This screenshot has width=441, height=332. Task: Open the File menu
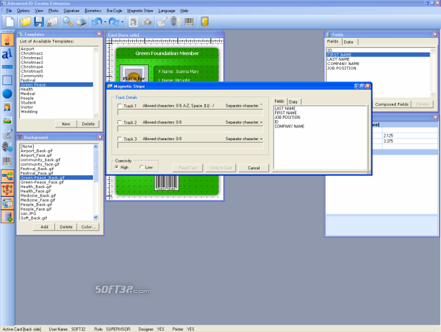point(9,11)
